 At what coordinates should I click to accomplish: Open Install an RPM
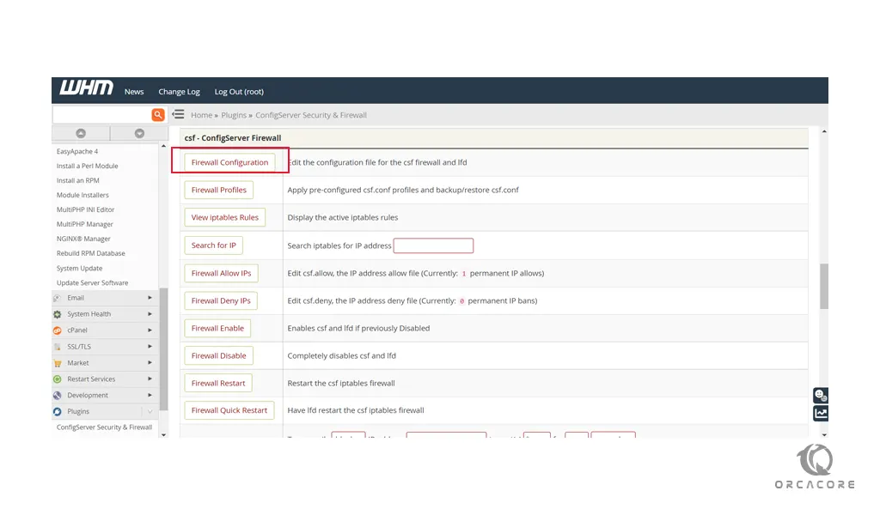(x=78, y=180)
